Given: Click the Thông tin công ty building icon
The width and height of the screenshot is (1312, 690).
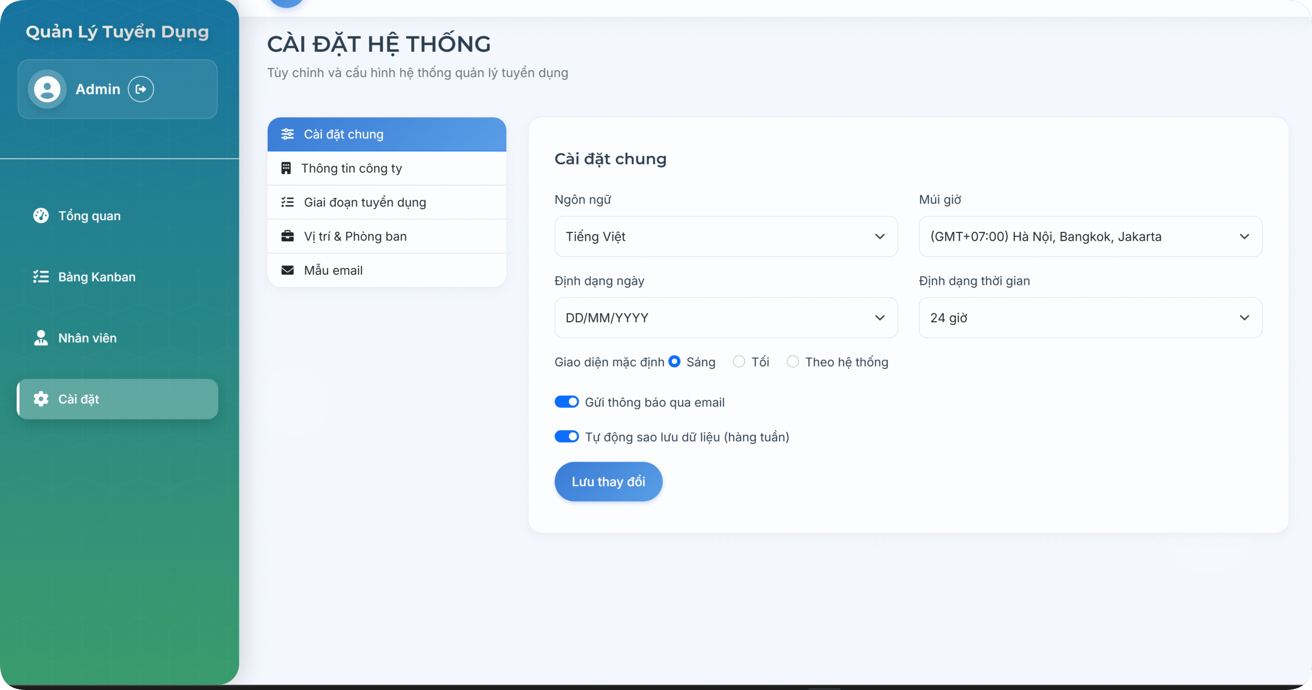Looking at the screenshot, I should pyautogui.click(x=286, y=168).
